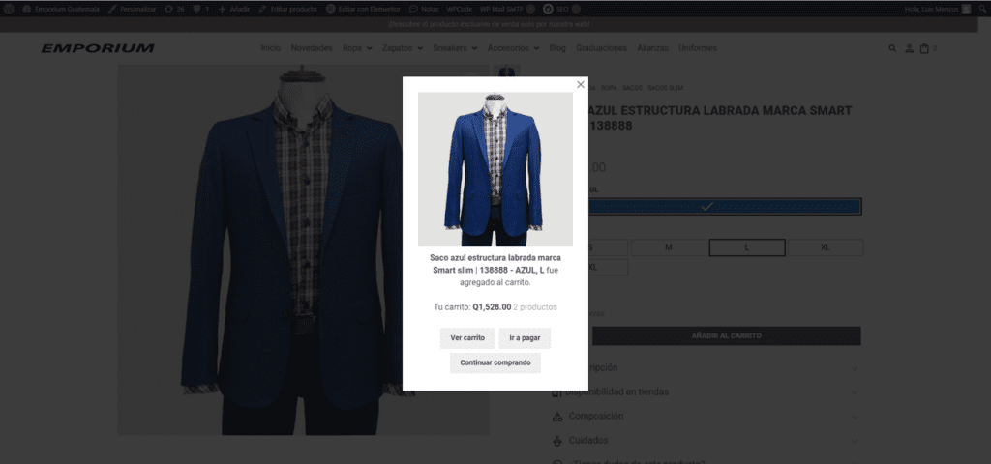Open the product name link in popup
Viewport: 991px width, 464px height.
[495, 264]
